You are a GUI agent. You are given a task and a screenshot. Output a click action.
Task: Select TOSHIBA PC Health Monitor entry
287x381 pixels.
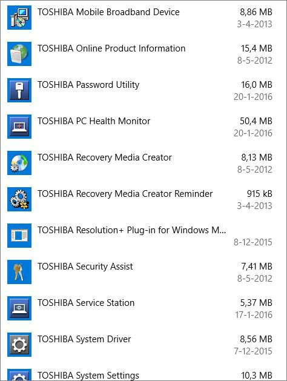pyautogui.click(x=143, y=127)
